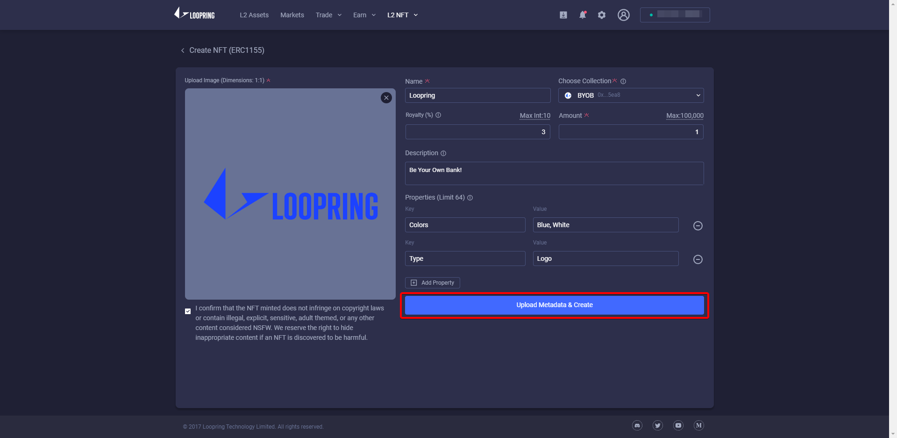
Task: Remove the Colors property row
Action: [x=698, y=226]
